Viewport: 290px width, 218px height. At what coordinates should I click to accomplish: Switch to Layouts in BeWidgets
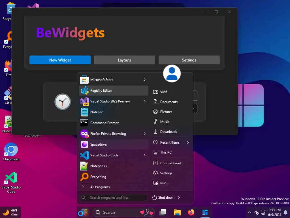125,60
